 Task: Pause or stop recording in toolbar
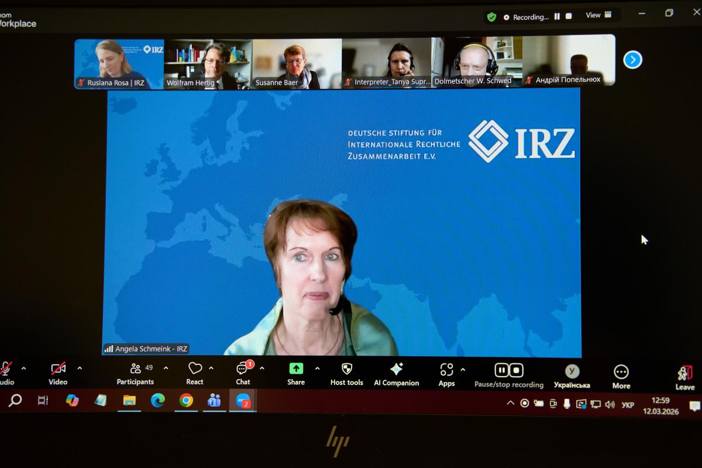(x=508, y=374)
